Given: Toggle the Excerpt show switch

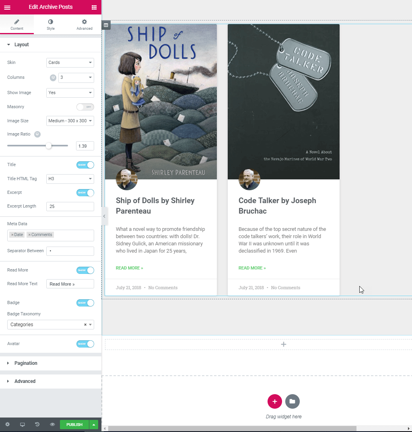Looking at the screenshot, I should [x=85, y=193].
